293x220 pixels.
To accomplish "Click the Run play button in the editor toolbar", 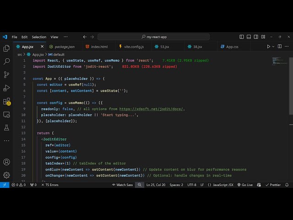I will [x=269, y=47].
